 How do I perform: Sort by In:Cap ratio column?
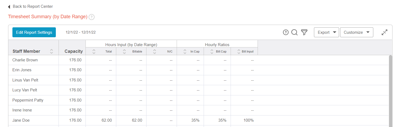pyautogui.click(x=185, y=51)
